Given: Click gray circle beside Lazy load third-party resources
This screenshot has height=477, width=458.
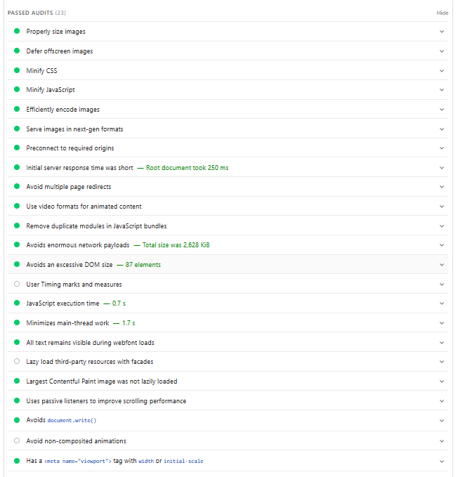Looking at the screenshot, I should pos(17,362).
